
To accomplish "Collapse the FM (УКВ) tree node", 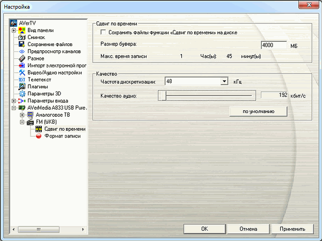I will tap(22, 122).
